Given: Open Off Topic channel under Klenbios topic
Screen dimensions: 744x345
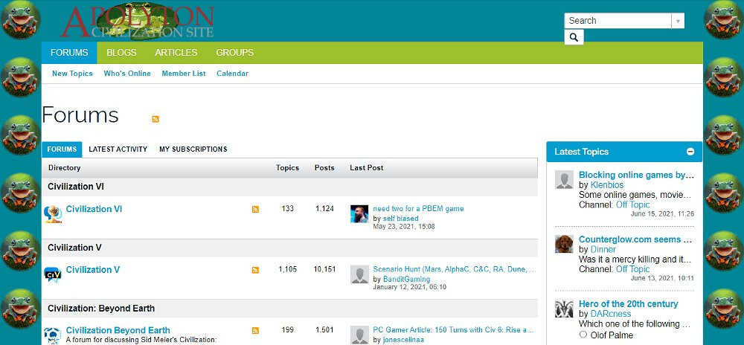Looking at the screenshot, I should coord(633,204).
